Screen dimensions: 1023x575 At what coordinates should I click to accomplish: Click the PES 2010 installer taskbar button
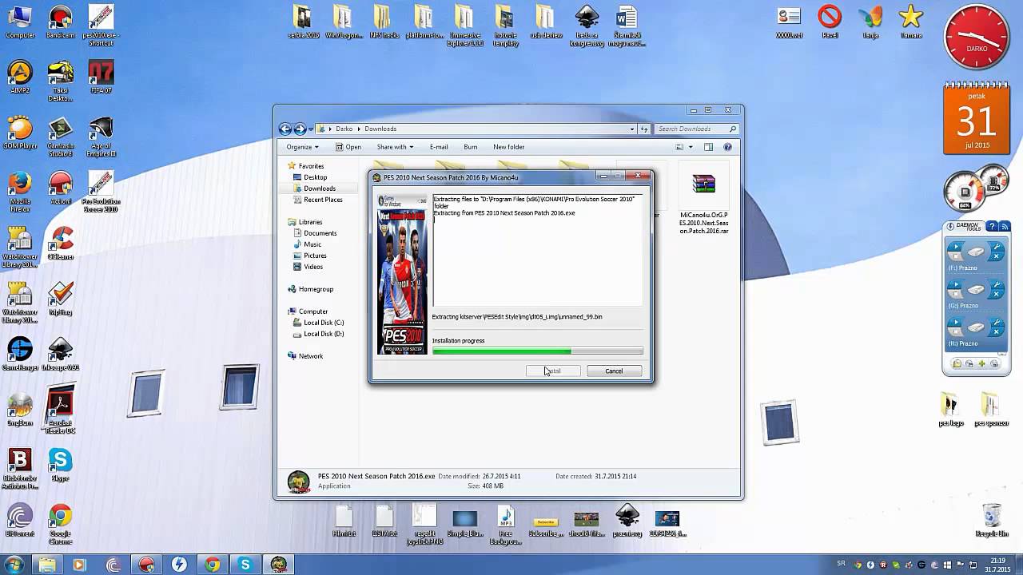click(277, 565)
